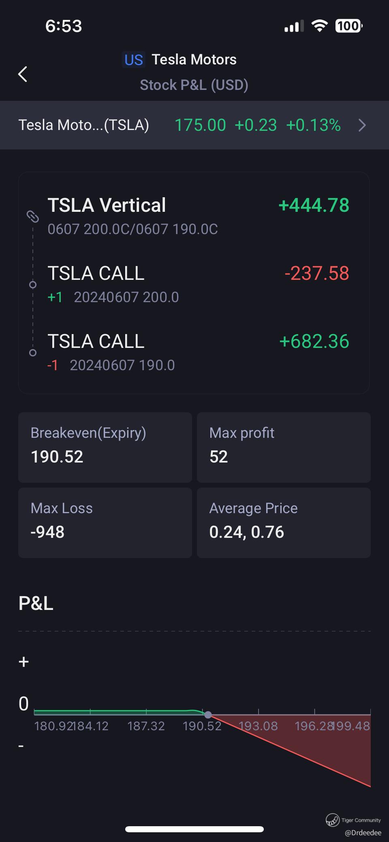Open TSLA quote details chevron

pos(362,126)
